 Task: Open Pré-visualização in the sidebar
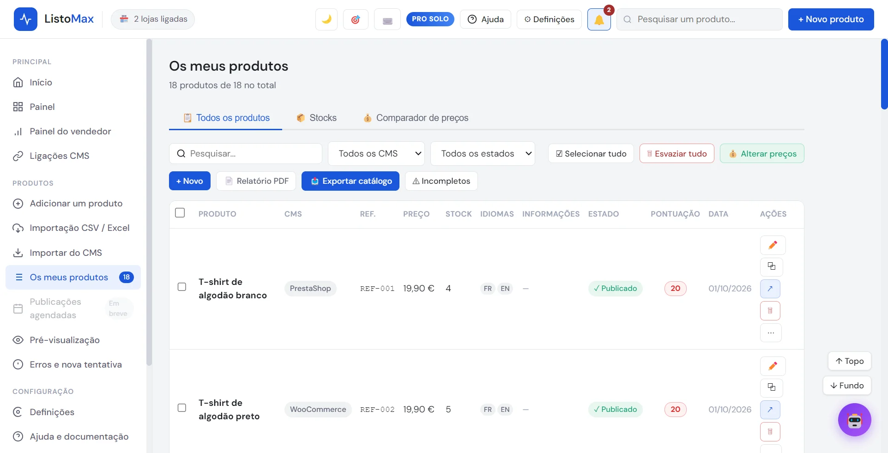(x=73, y=340)
